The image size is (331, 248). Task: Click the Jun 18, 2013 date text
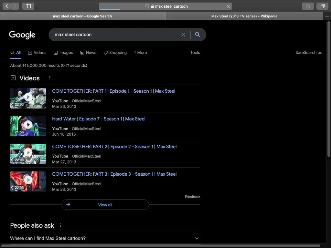pos(64,134)
